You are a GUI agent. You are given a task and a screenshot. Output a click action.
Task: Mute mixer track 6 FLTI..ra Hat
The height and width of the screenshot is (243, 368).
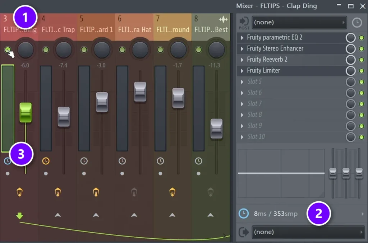click(122, 50)
